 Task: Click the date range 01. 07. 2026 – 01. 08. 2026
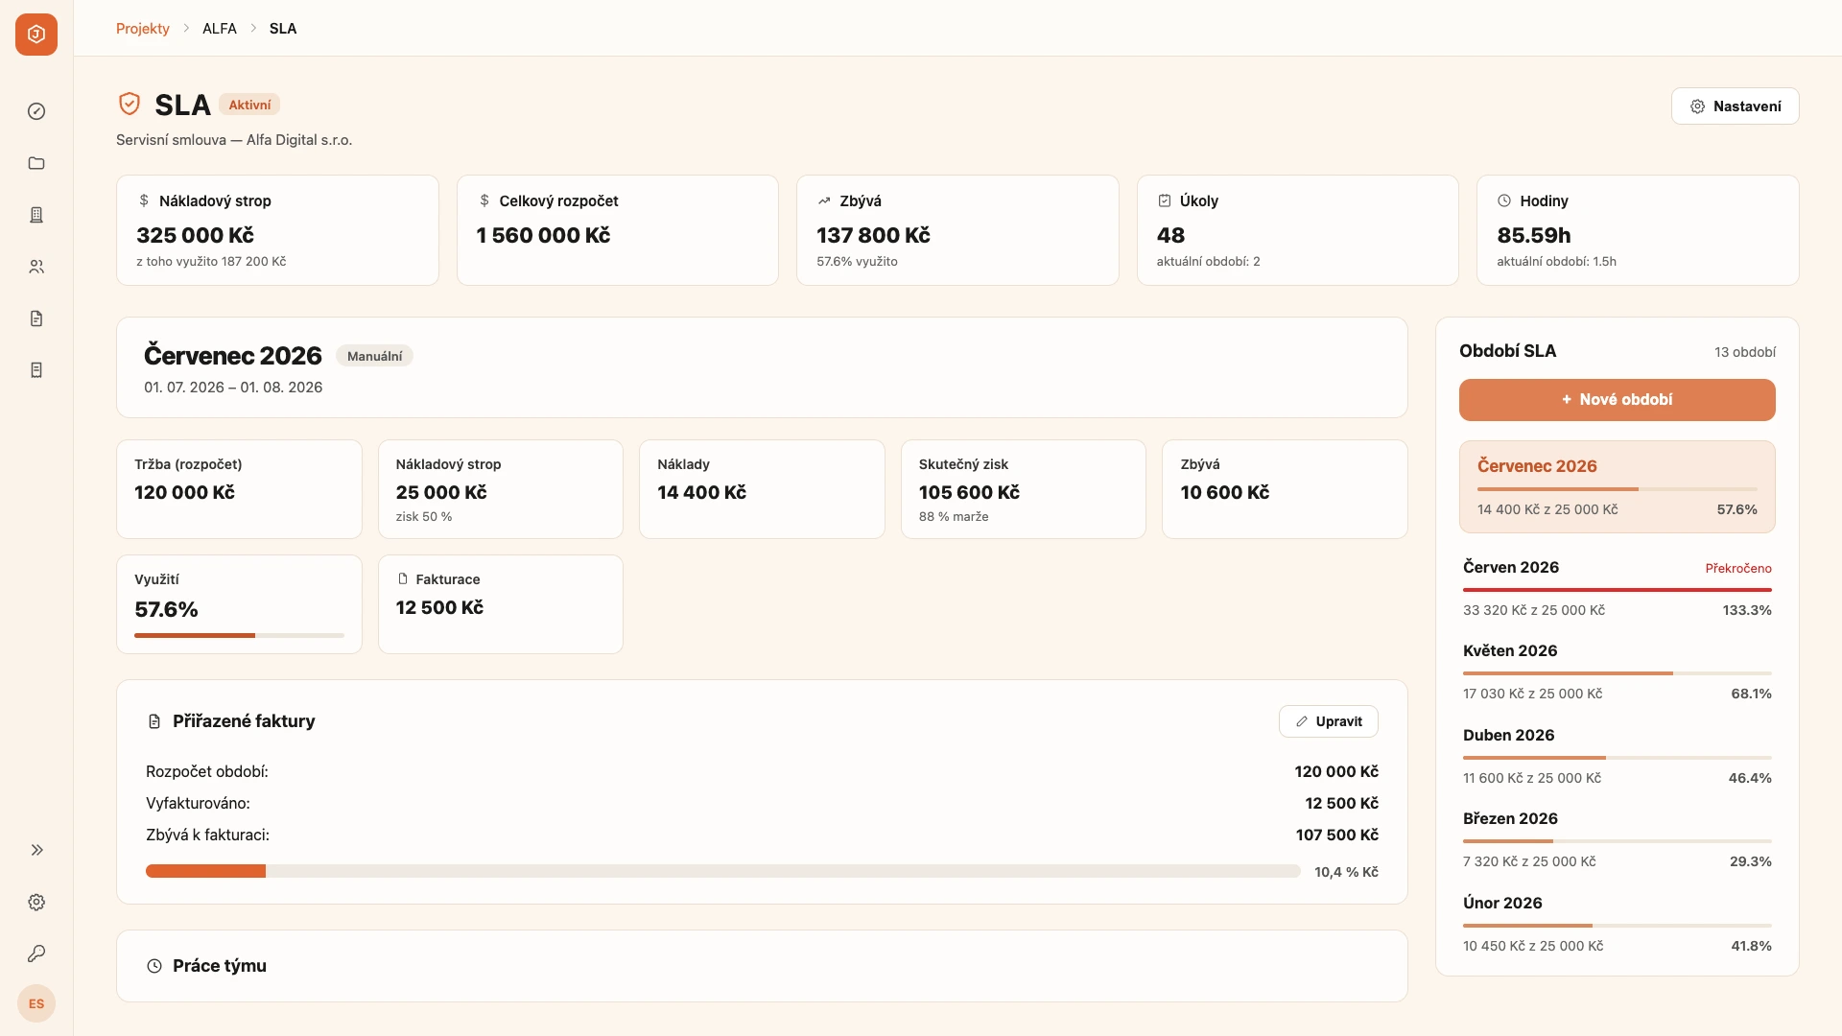pos(233,388)
